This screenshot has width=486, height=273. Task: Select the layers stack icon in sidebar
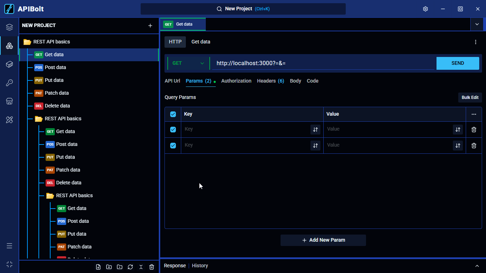[x=10, y=27]
